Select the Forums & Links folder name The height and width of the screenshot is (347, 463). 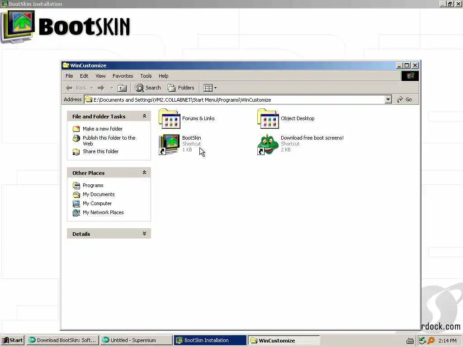click(198, 118)
